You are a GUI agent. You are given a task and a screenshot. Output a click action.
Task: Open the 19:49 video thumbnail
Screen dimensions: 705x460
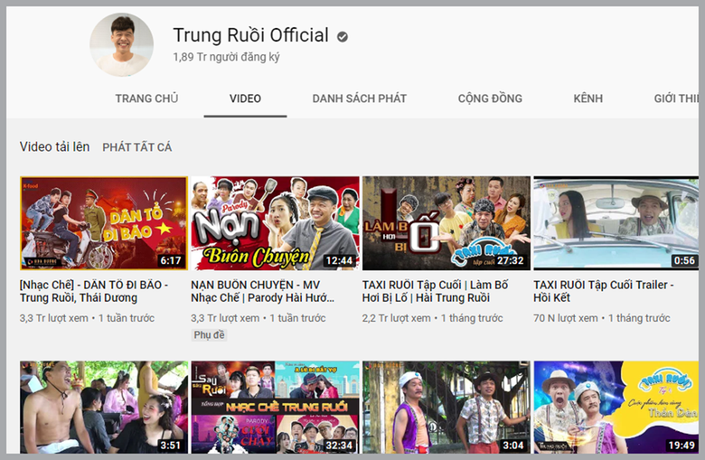[x=616, y=407]
